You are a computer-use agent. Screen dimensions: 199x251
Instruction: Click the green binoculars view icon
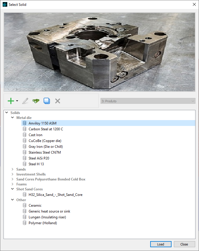[36, 101]
